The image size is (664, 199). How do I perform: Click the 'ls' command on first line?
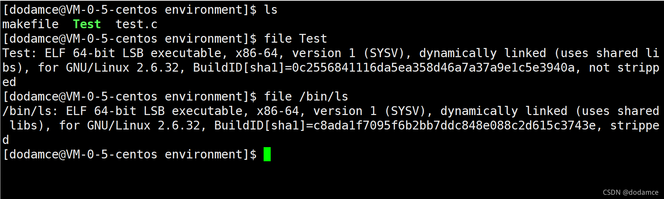[271, 10]
